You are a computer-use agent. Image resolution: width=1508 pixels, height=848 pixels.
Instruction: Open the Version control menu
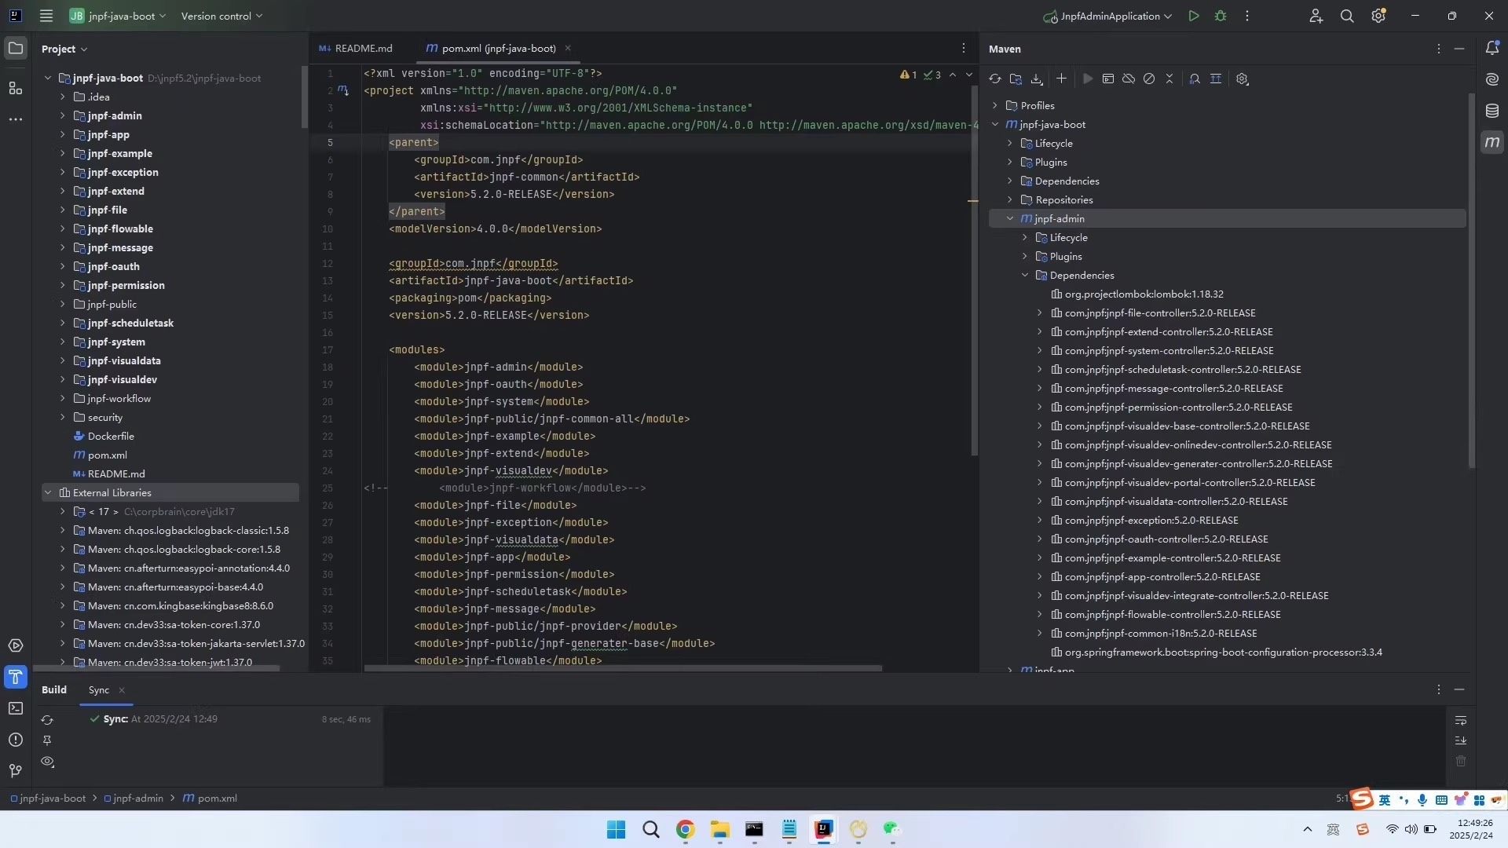(221, 16)
